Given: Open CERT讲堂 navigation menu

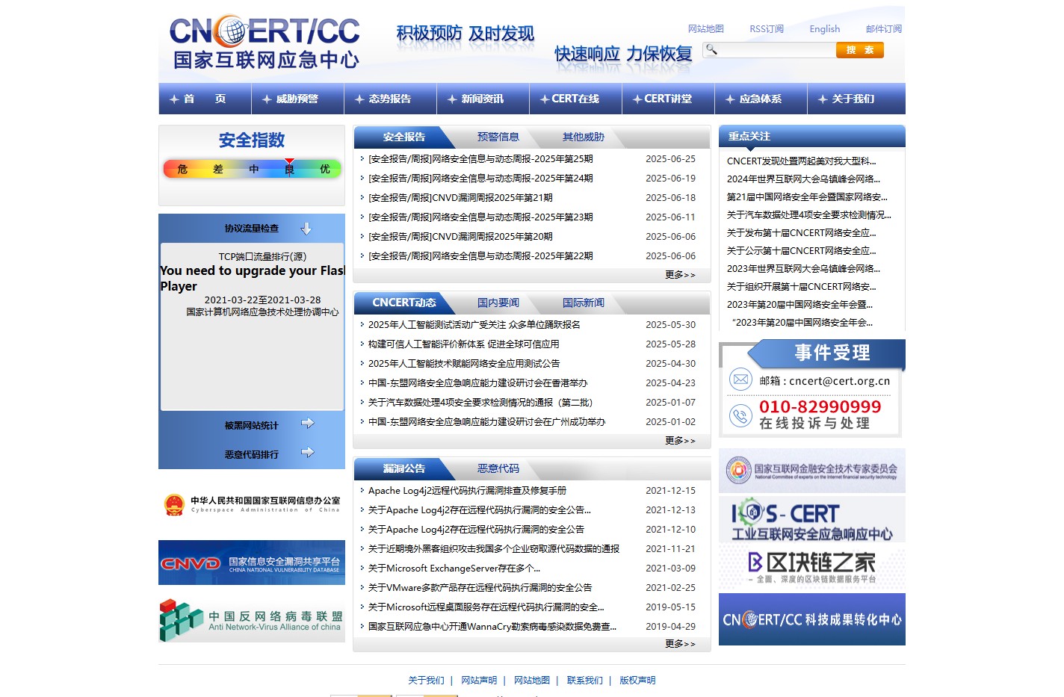Looking at the screenshot, I should pyautogui.click(x=668, y=99).
